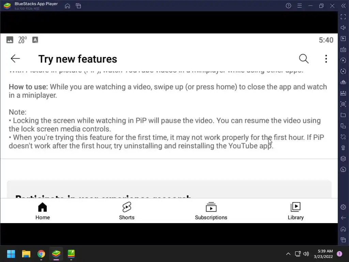Click the Android recents icon in sidebar
Screen dimensions: 349x262
pos(343,240)
